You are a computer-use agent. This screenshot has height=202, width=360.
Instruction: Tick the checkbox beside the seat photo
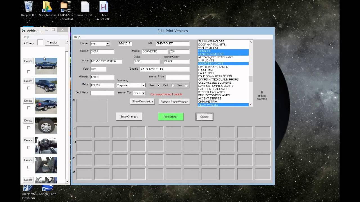[x=28, y=167]
